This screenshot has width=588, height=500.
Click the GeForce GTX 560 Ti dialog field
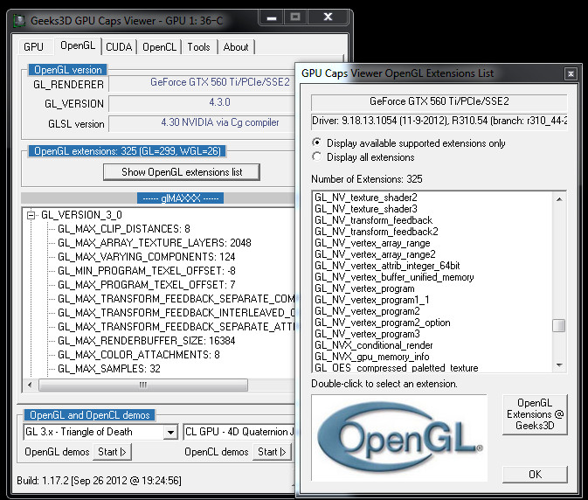(x=439, y=101)
